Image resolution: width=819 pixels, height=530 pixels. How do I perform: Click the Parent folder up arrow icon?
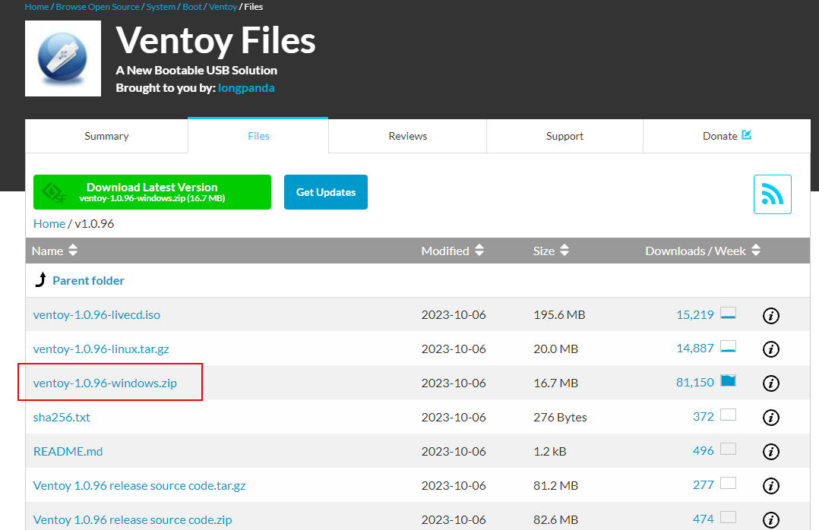tap(41, 280)
